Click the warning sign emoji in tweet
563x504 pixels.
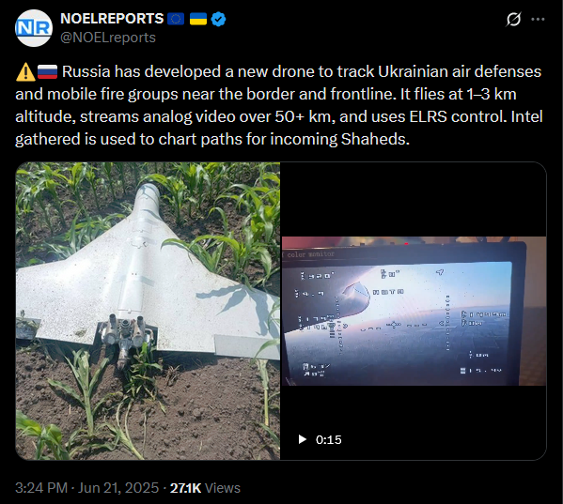point(25,71)
